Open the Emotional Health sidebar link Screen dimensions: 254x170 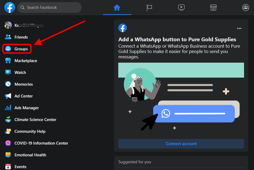30,155
